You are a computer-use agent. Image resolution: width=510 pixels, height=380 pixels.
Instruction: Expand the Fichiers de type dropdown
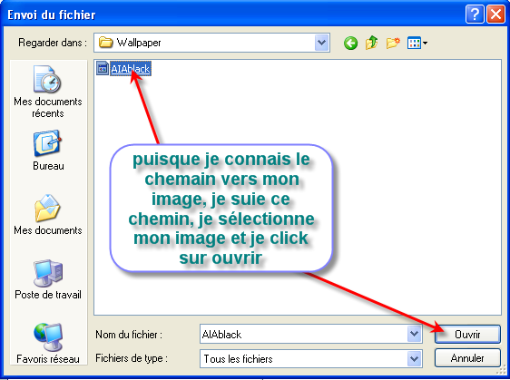coord(414,358)
